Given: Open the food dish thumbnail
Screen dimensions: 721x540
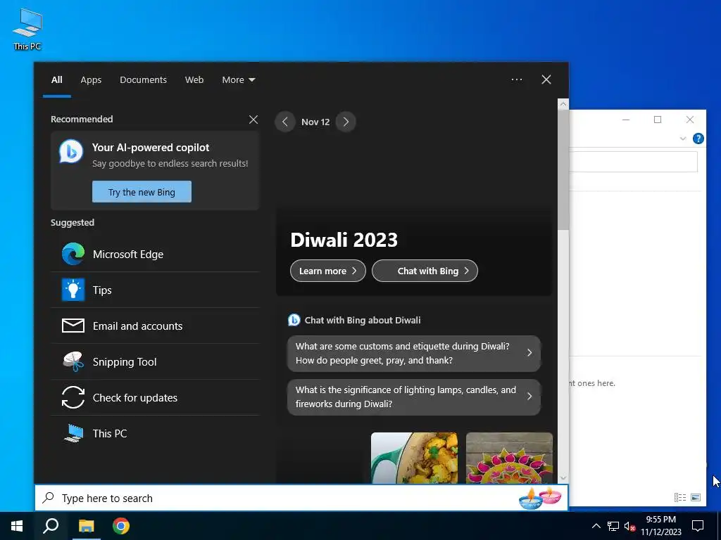Looking at the screenshot, I should click(x=414, y=458).
